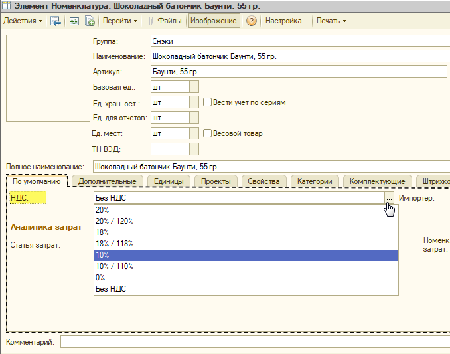Click the НДС field showing Без НДС
The image size is (450, 354).
[x=239, y=198]
